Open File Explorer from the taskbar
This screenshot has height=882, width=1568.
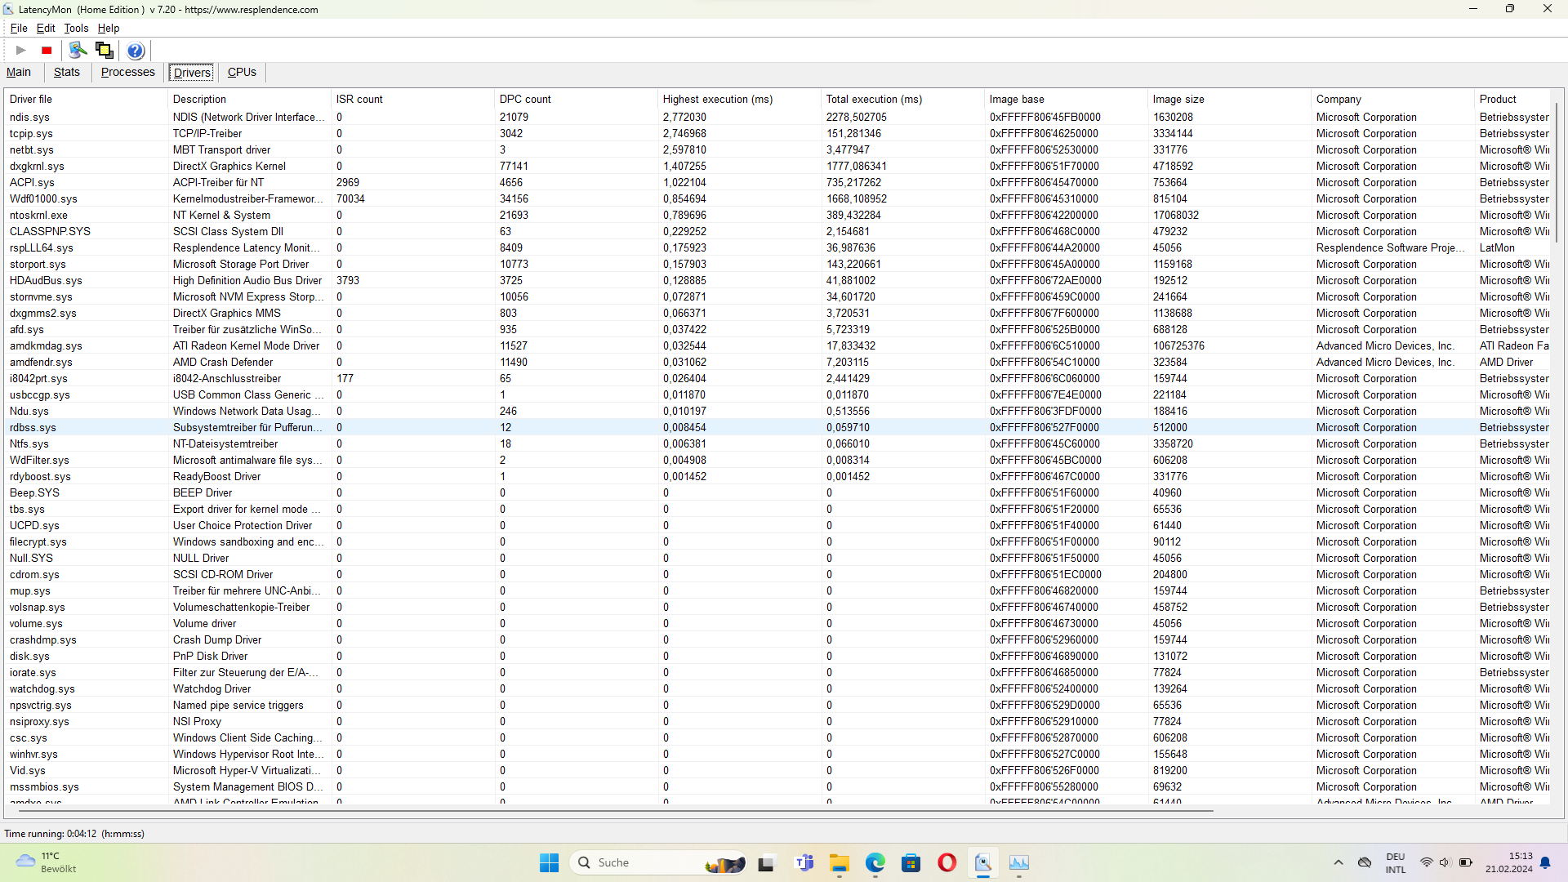point(840,862)
